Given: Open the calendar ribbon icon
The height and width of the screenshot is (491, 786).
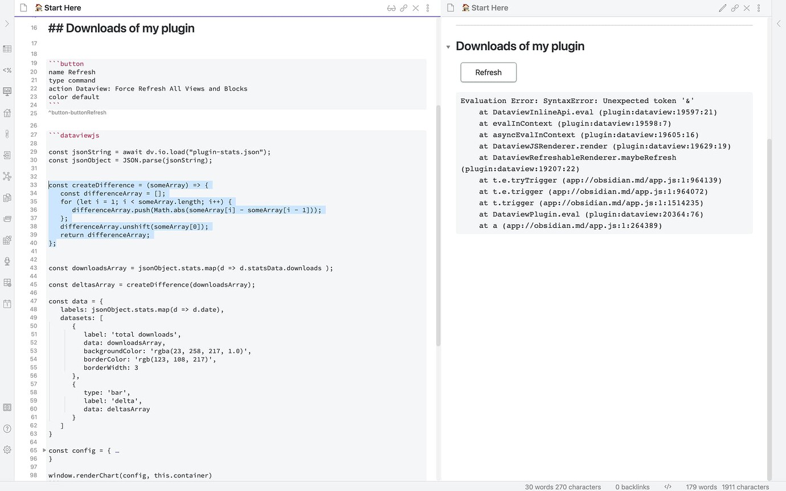Looking at the screenshot, I should (x=7, y=304).
